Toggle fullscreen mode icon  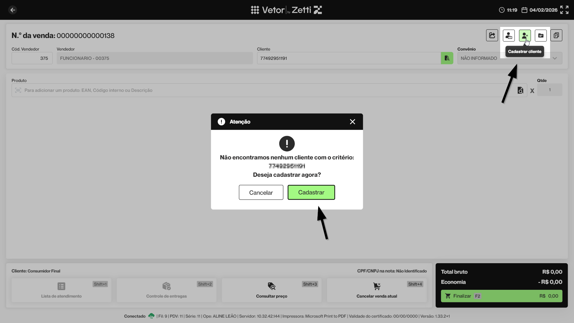click(564, 10)
